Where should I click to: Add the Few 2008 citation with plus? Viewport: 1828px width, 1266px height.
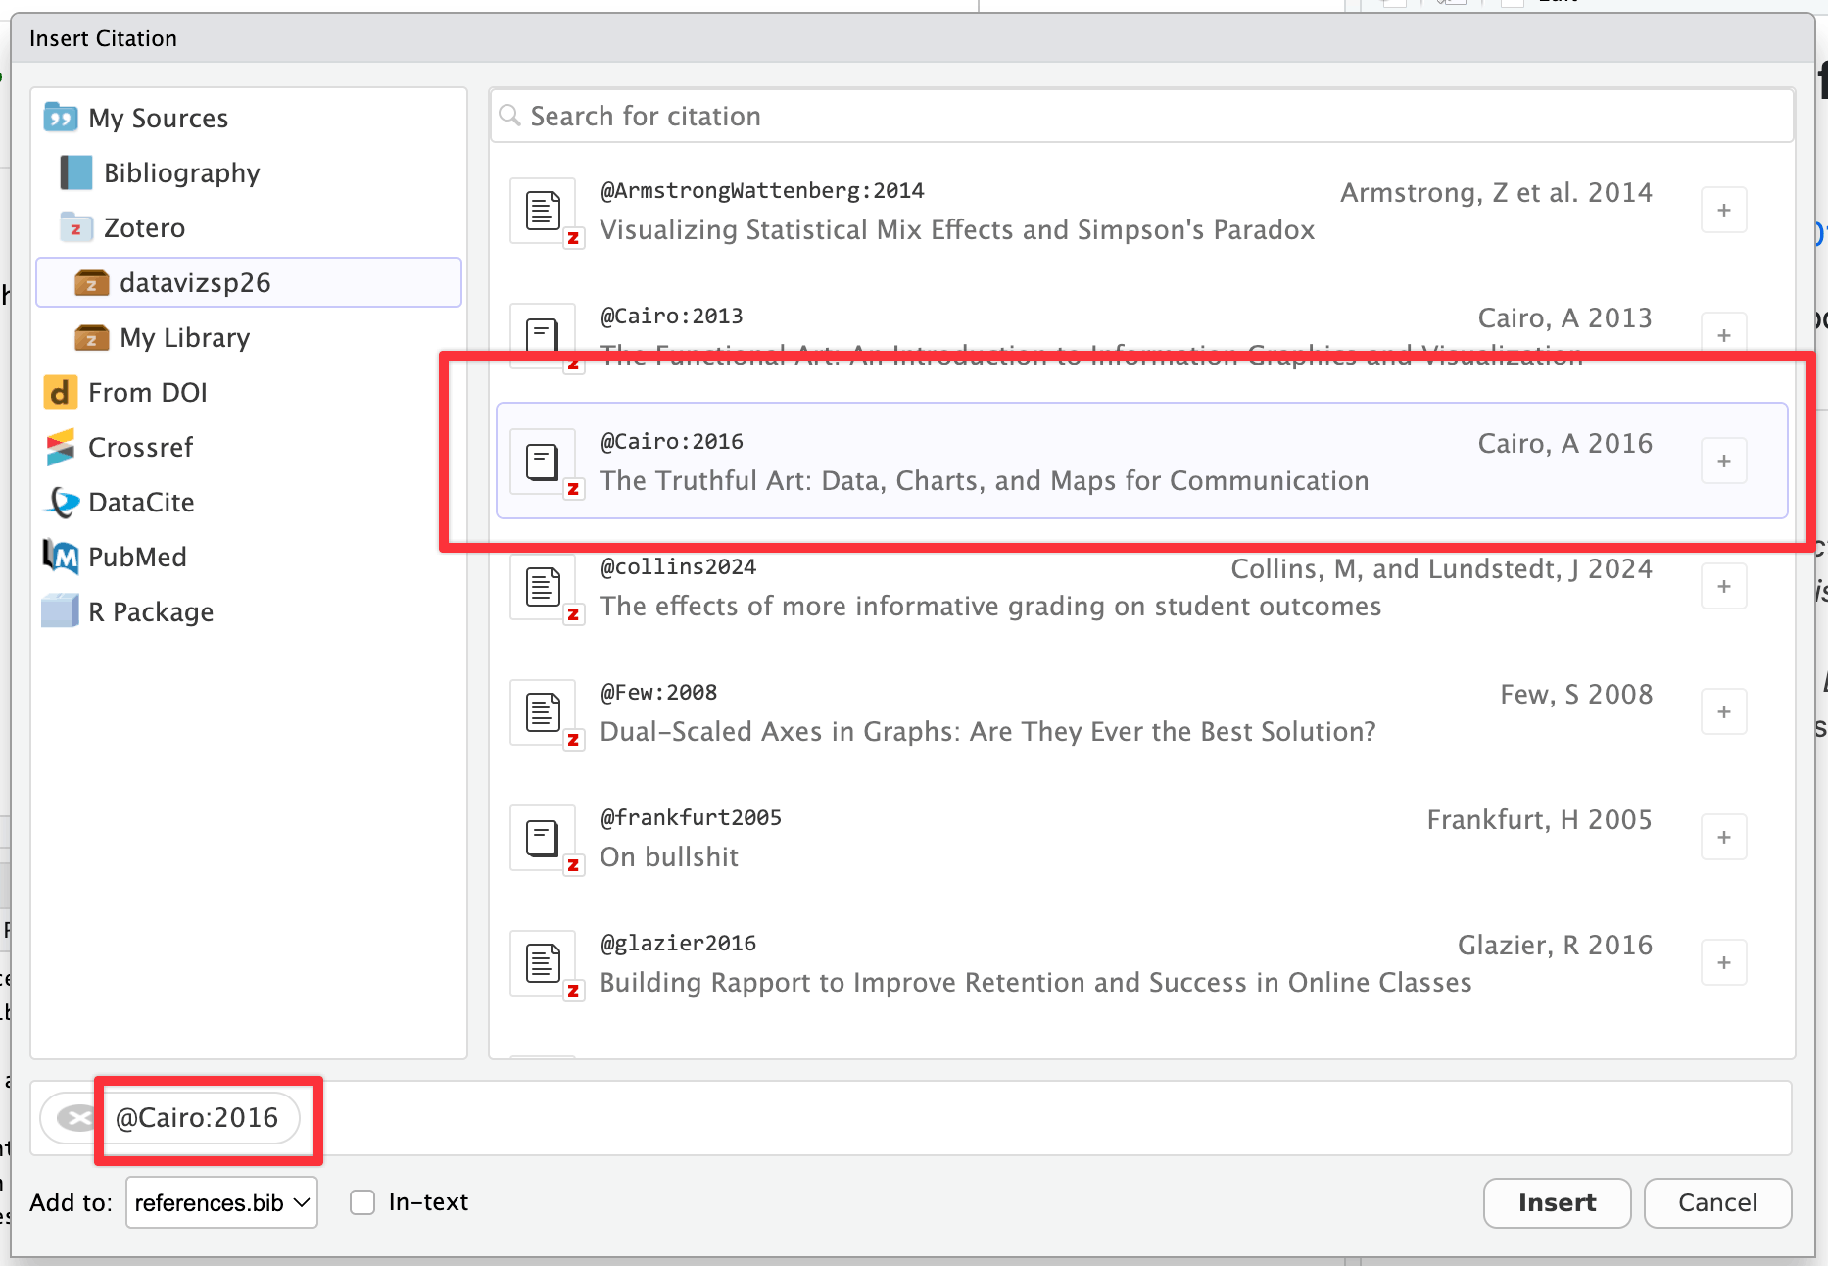point(1723,712)
